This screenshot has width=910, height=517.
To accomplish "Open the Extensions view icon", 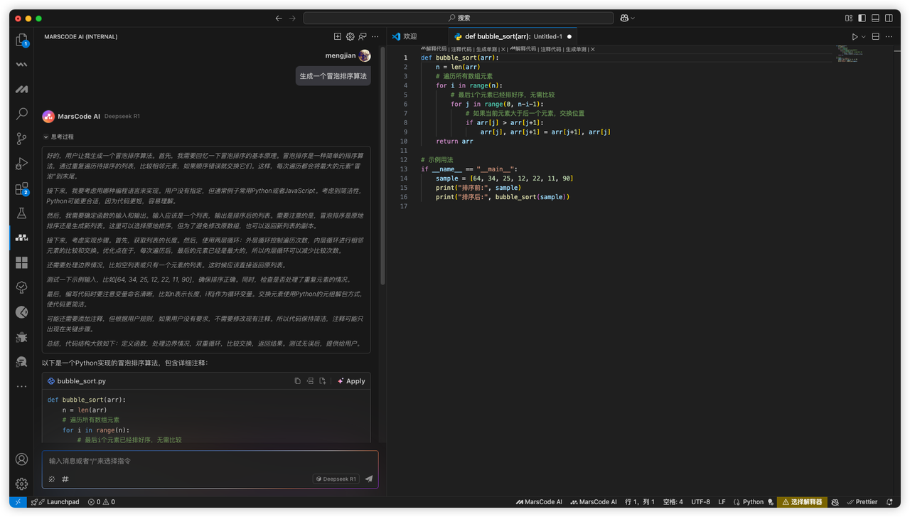I will click(x=22, y=188).
